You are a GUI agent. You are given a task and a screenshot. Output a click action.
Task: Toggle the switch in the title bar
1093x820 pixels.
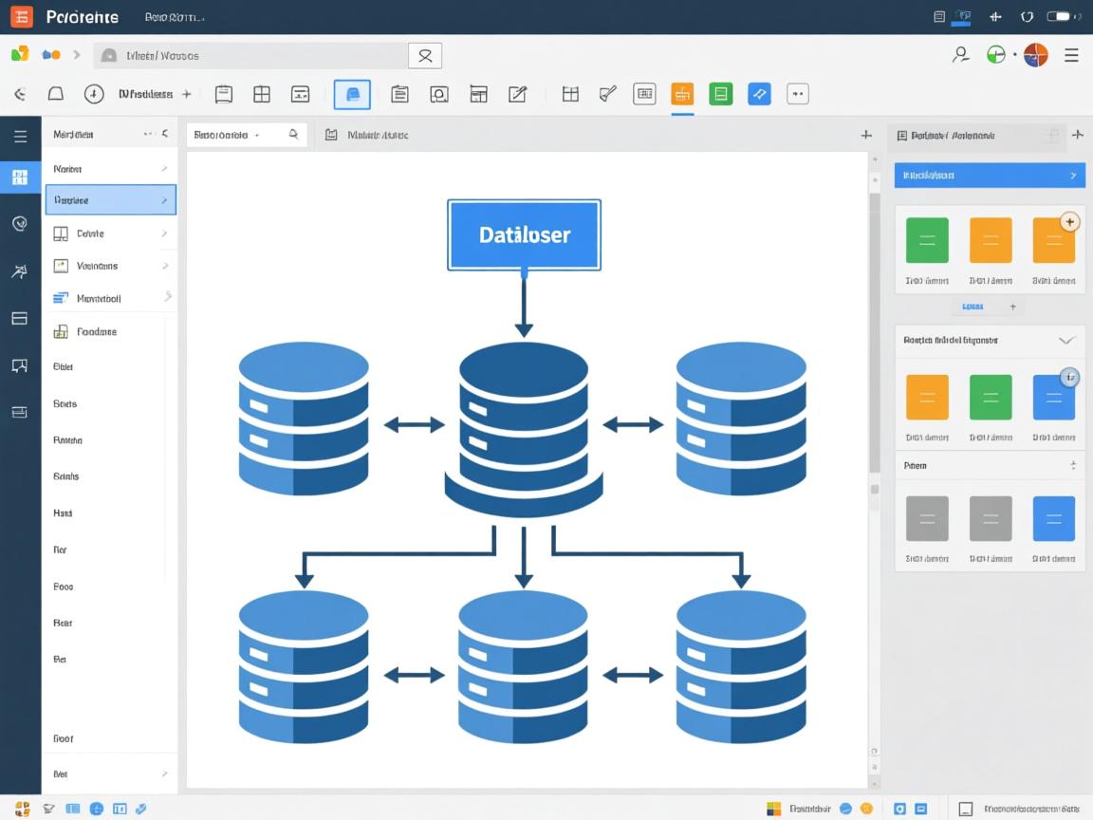pyautogui.click(x=1058, y=17)
